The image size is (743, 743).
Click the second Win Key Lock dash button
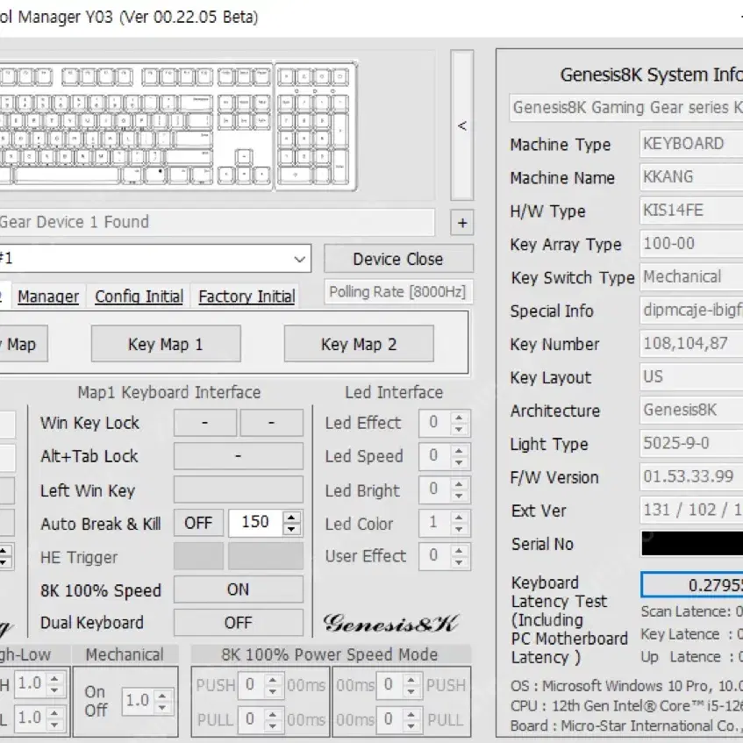pos(272,423)
